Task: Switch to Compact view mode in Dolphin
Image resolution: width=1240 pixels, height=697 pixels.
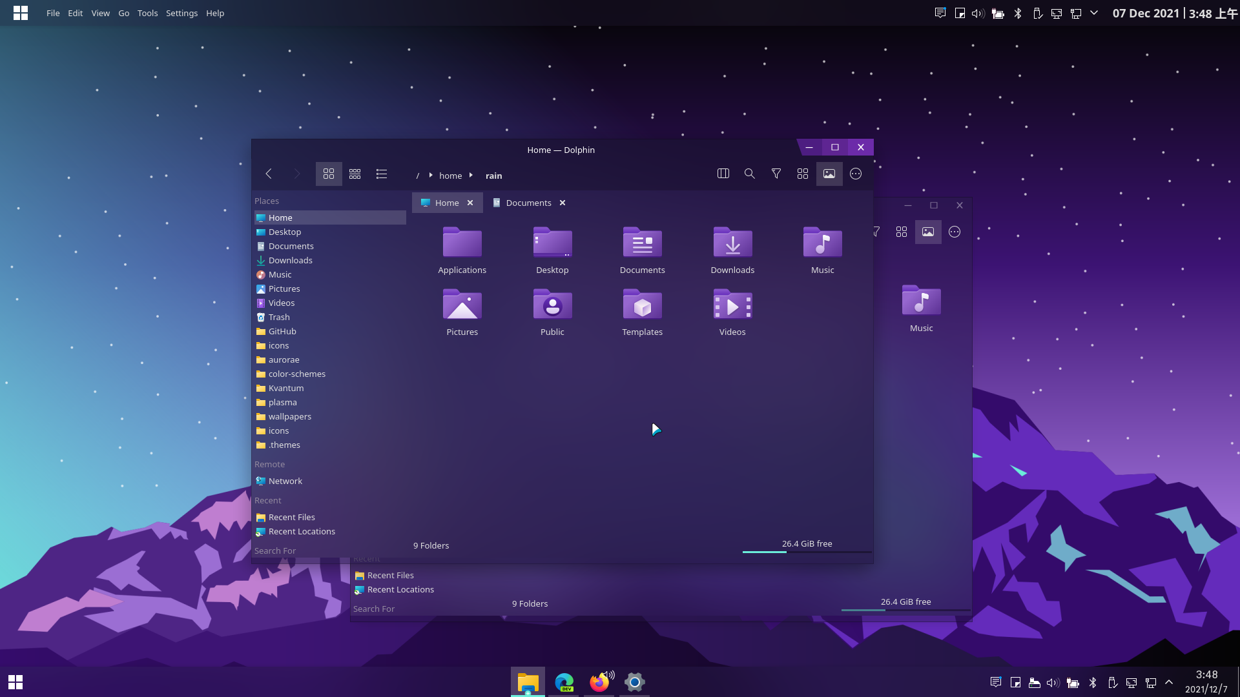Action: click(355, 174)
